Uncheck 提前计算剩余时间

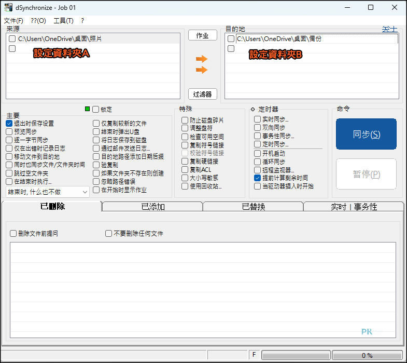click(x=258, y=178)
